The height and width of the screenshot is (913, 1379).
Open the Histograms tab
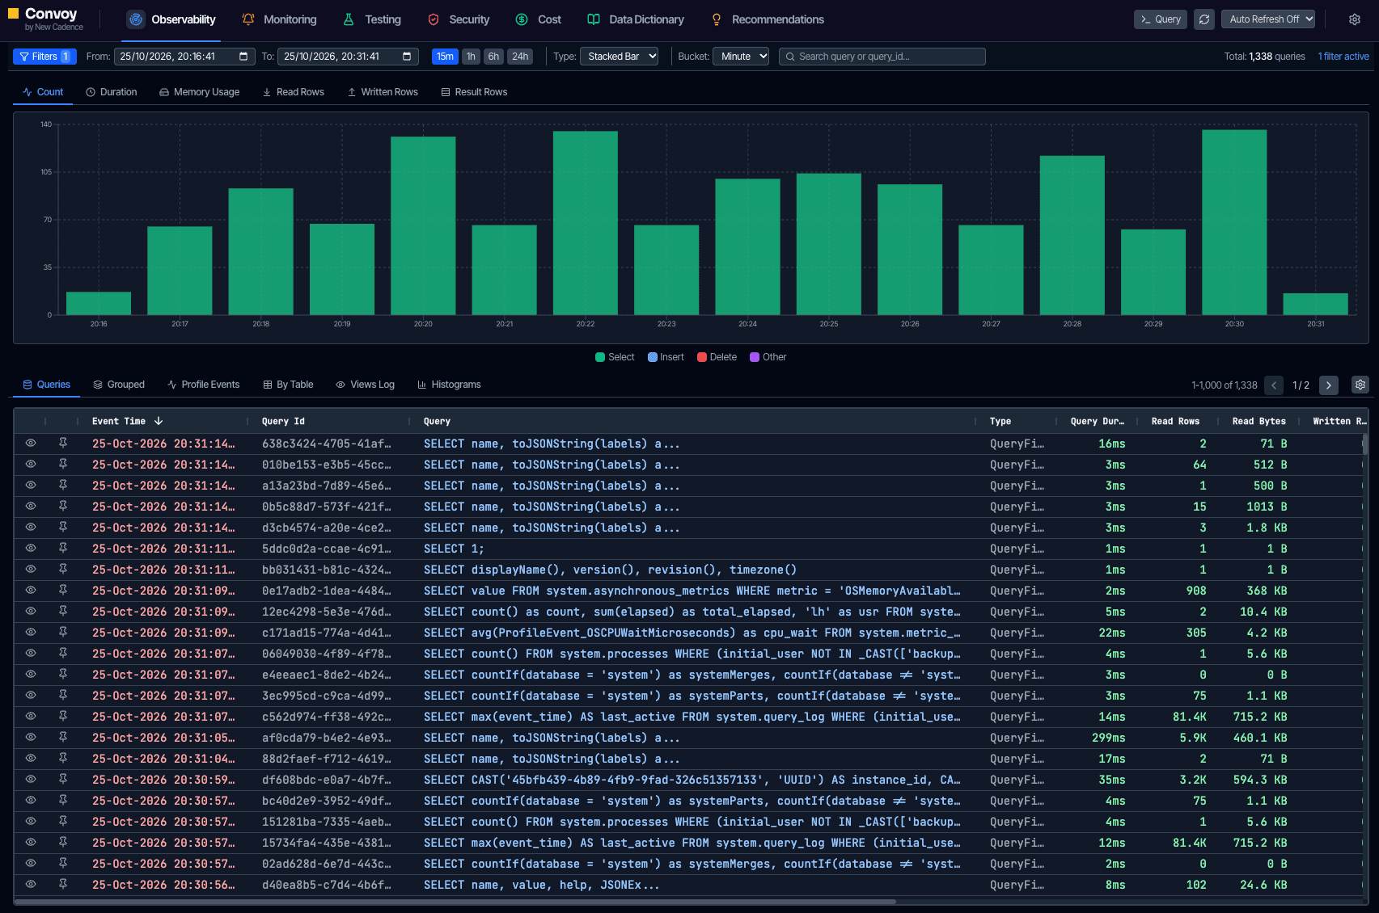click(449, 385)
